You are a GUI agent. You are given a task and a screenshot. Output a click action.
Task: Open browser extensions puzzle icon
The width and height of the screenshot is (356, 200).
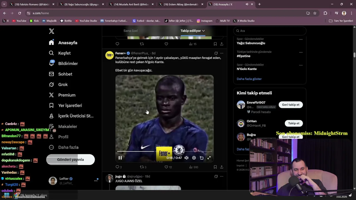tap(325, 13)
